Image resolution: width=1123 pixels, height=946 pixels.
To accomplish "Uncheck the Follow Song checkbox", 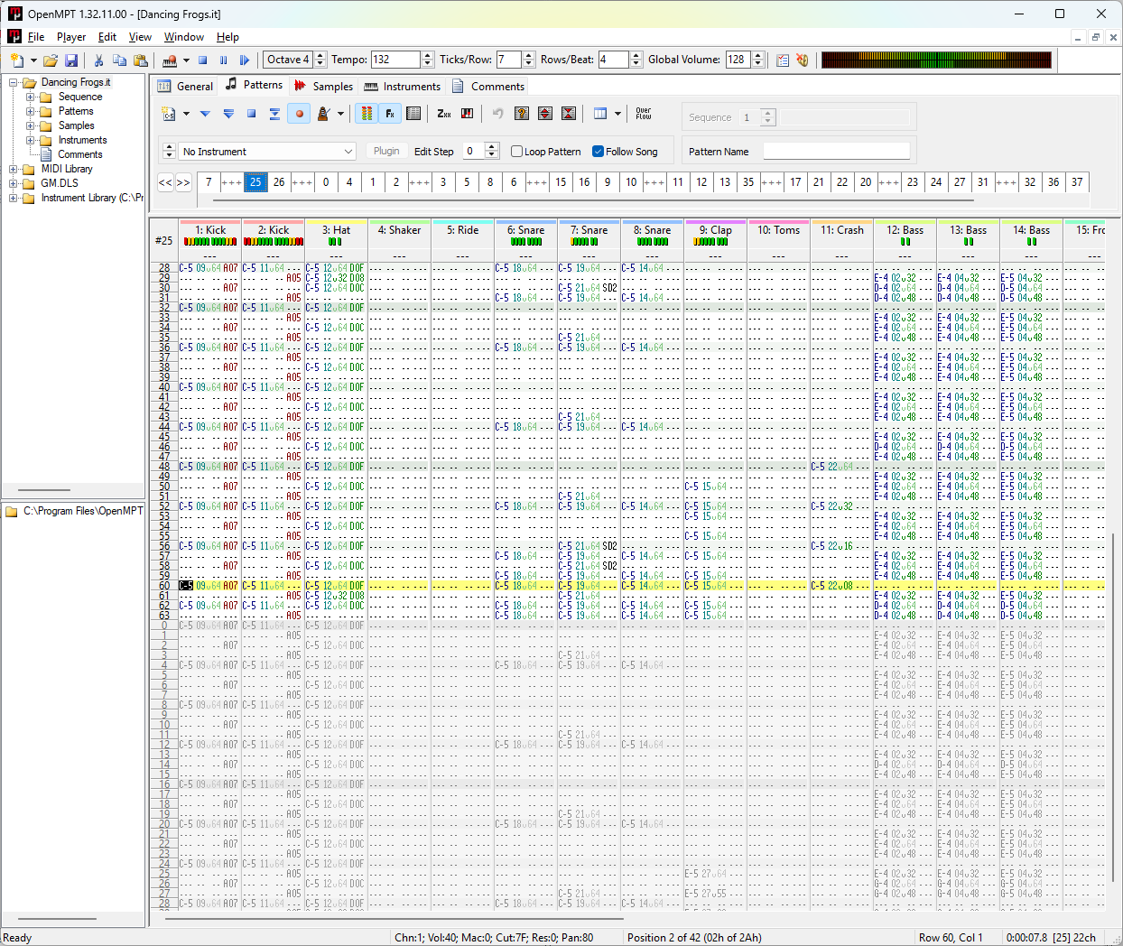I will point(598,152).
